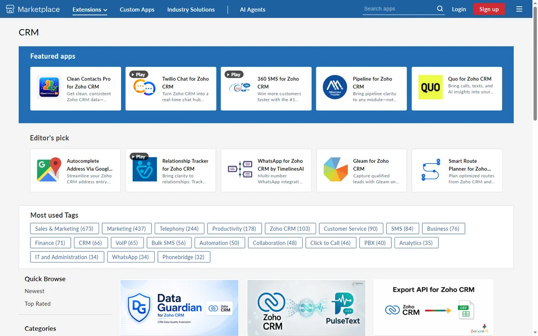Image resolution: width=538 pixels, height=336 pixels.
Task: Click the Gleam for Zoho CRM icon
Action: (335, 169)
